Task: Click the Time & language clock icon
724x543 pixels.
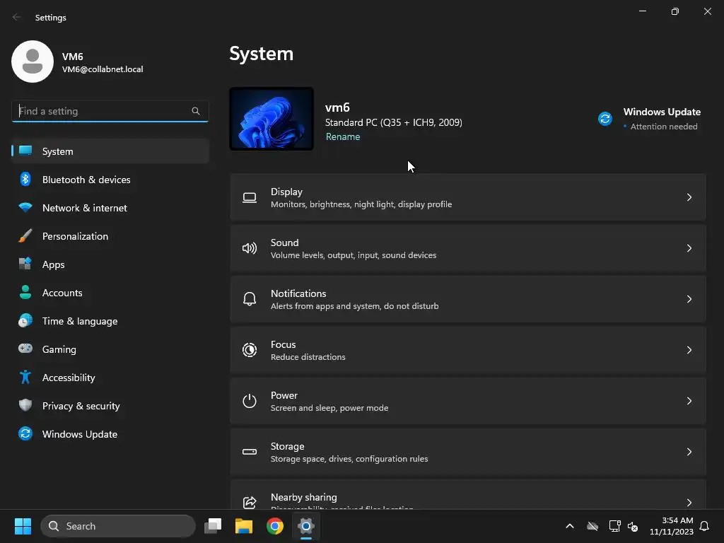Action: tap(25, 320)
